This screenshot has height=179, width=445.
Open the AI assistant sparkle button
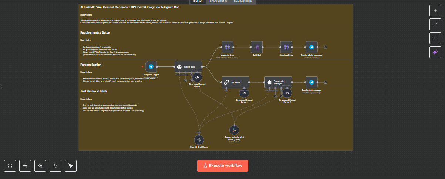[x=435, y=52]
